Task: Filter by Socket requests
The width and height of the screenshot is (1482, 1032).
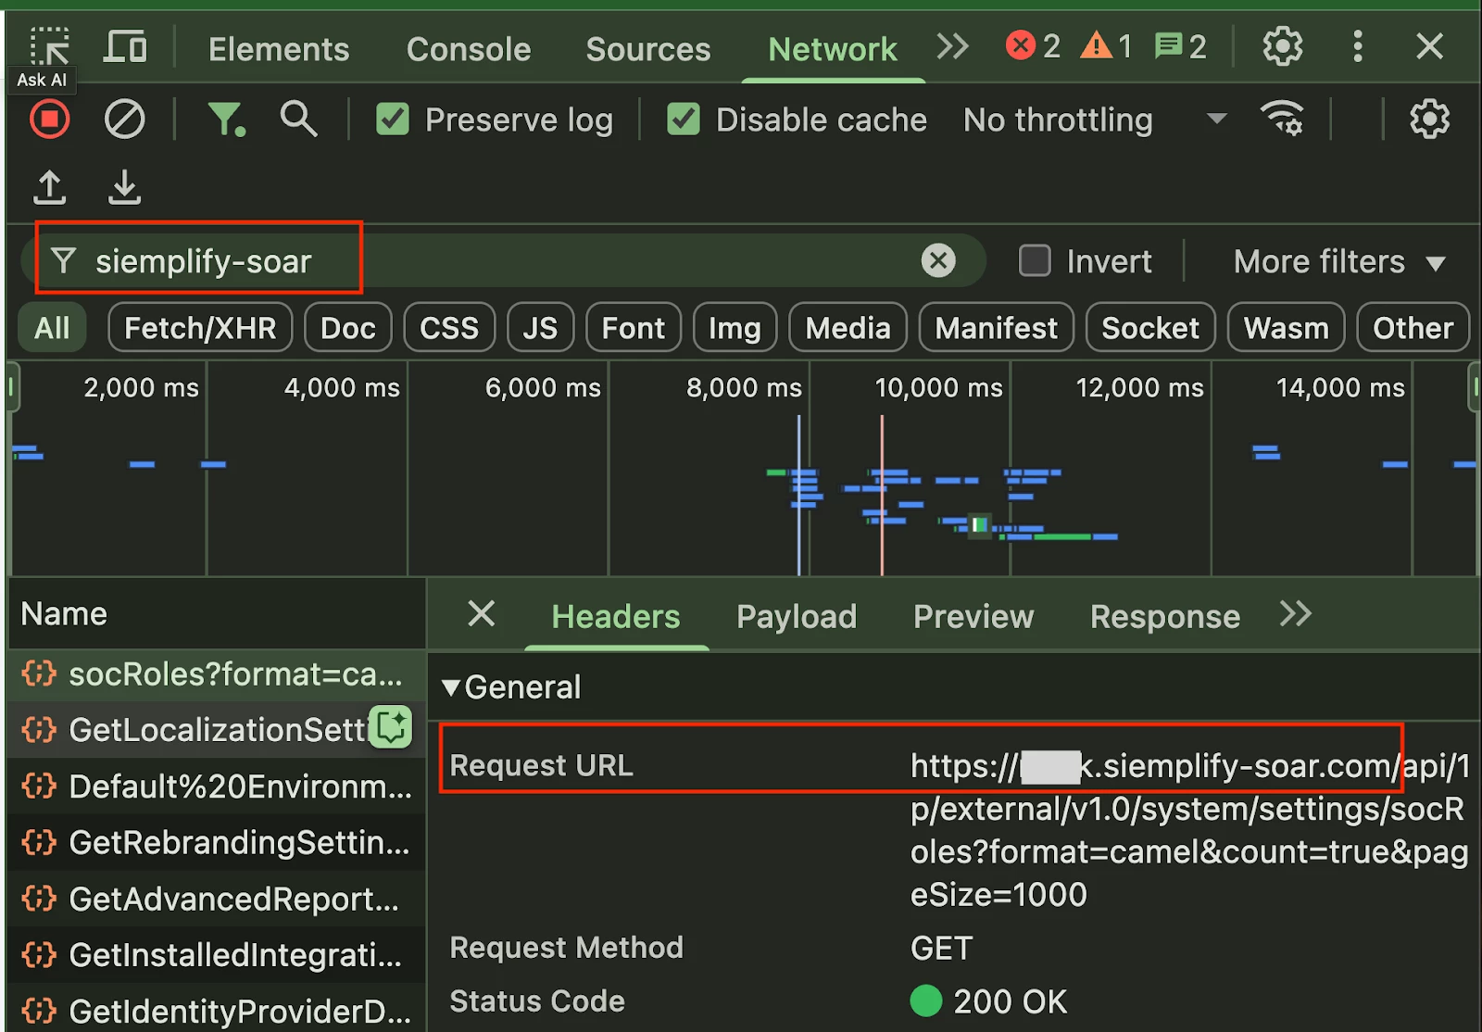Action: (1150, 328)
